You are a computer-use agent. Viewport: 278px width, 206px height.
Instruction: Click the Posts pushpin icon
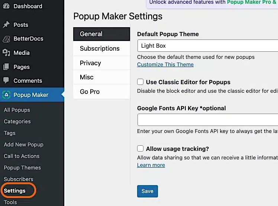tap(6, 25)
